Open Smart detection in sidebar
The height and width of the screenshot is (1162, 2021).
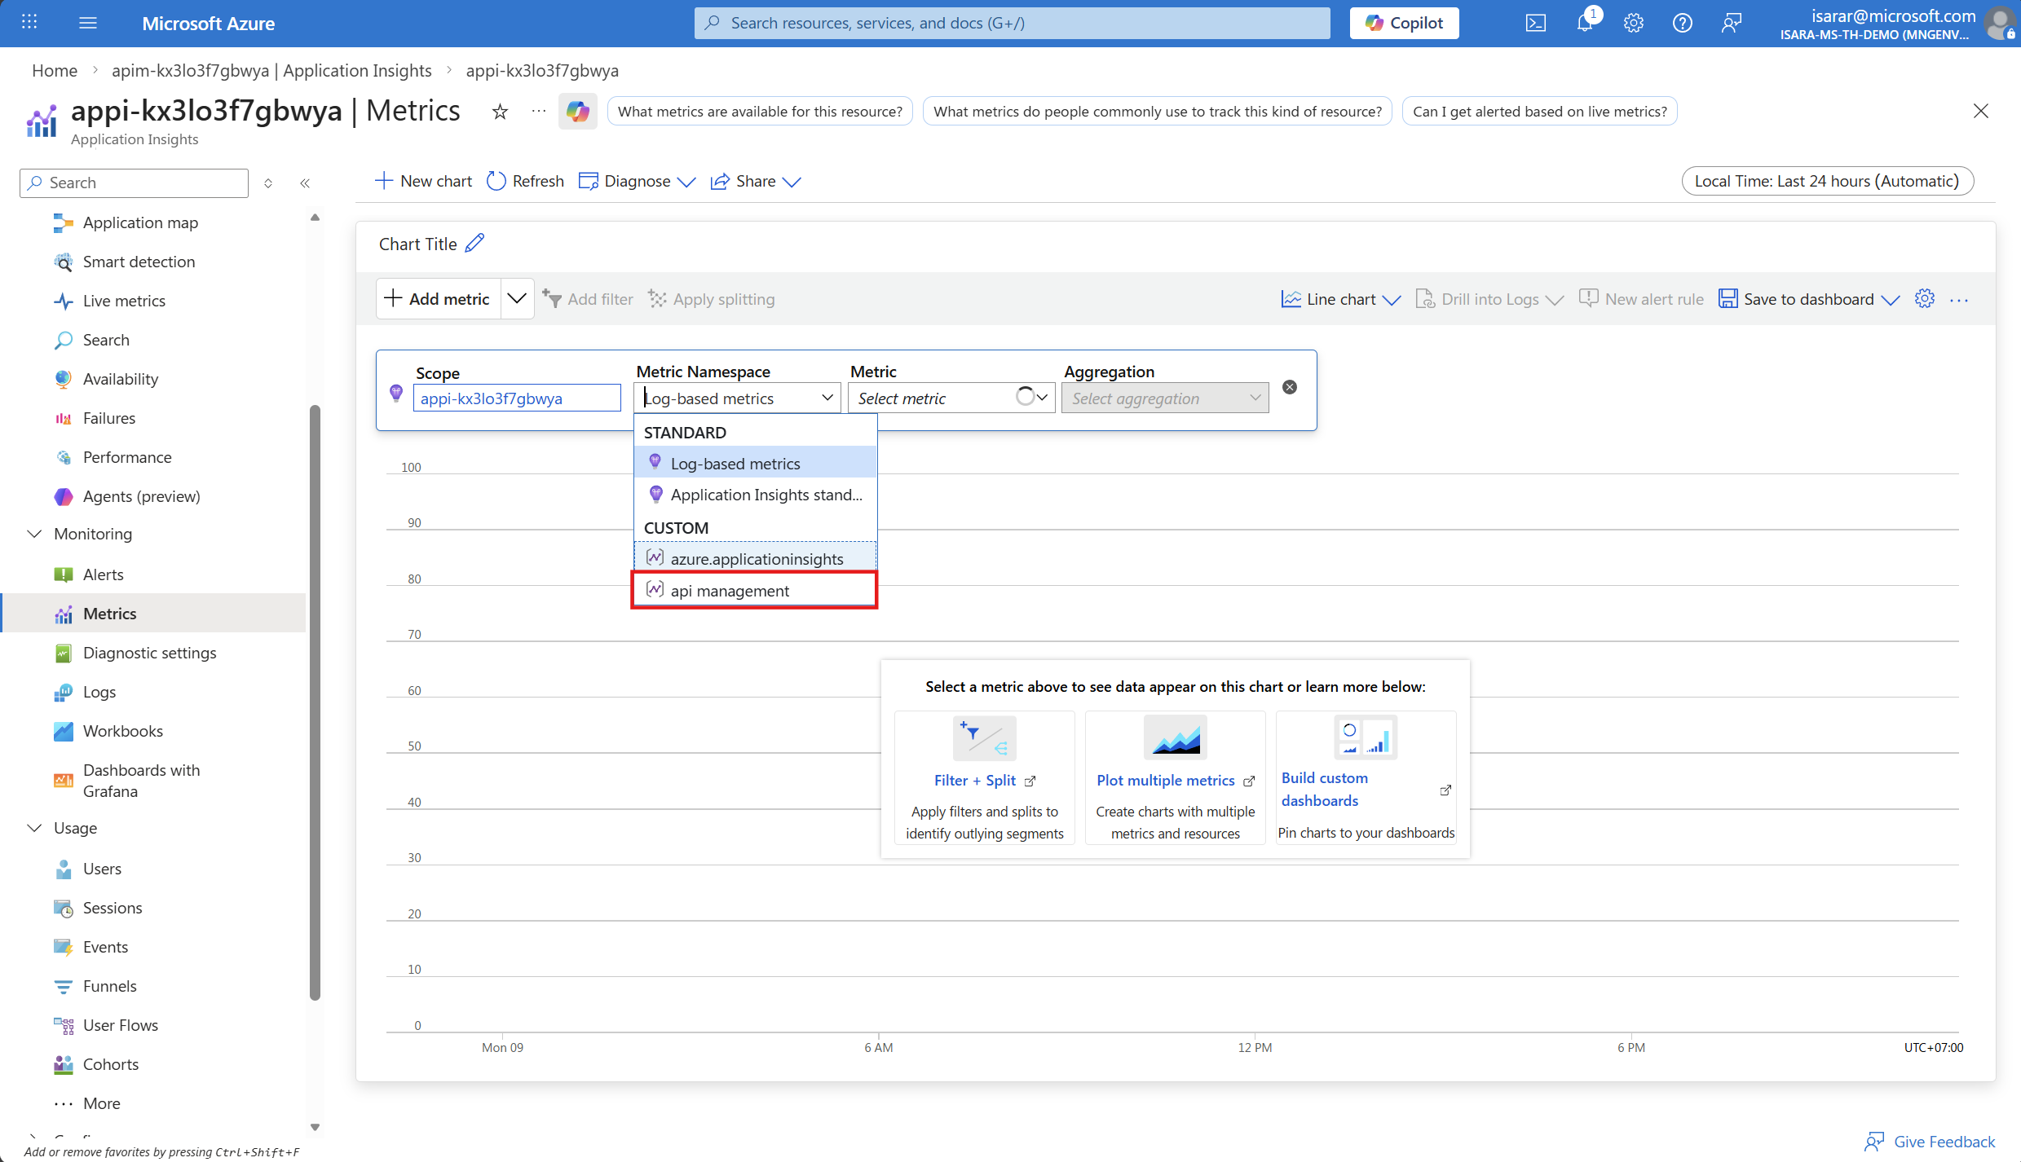pos(139,262)
